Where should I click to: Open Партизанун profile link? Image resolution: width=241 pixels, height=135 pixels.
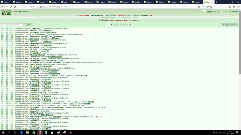coord(51,32)
